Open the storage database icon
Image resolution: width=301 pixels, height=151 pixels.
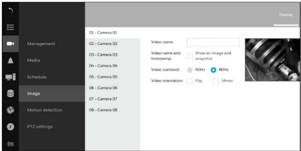[11, 94]
